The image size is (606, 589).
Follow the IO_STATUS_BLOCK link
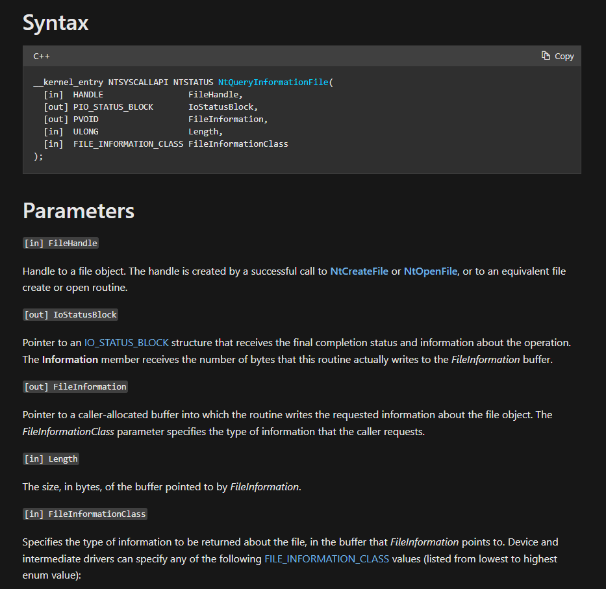pyautogui.click(x=127, y=343)
